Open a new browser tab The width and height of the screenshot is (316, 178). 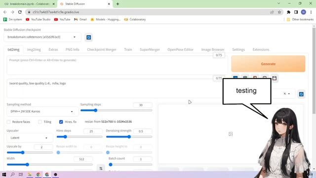(118, 4)
